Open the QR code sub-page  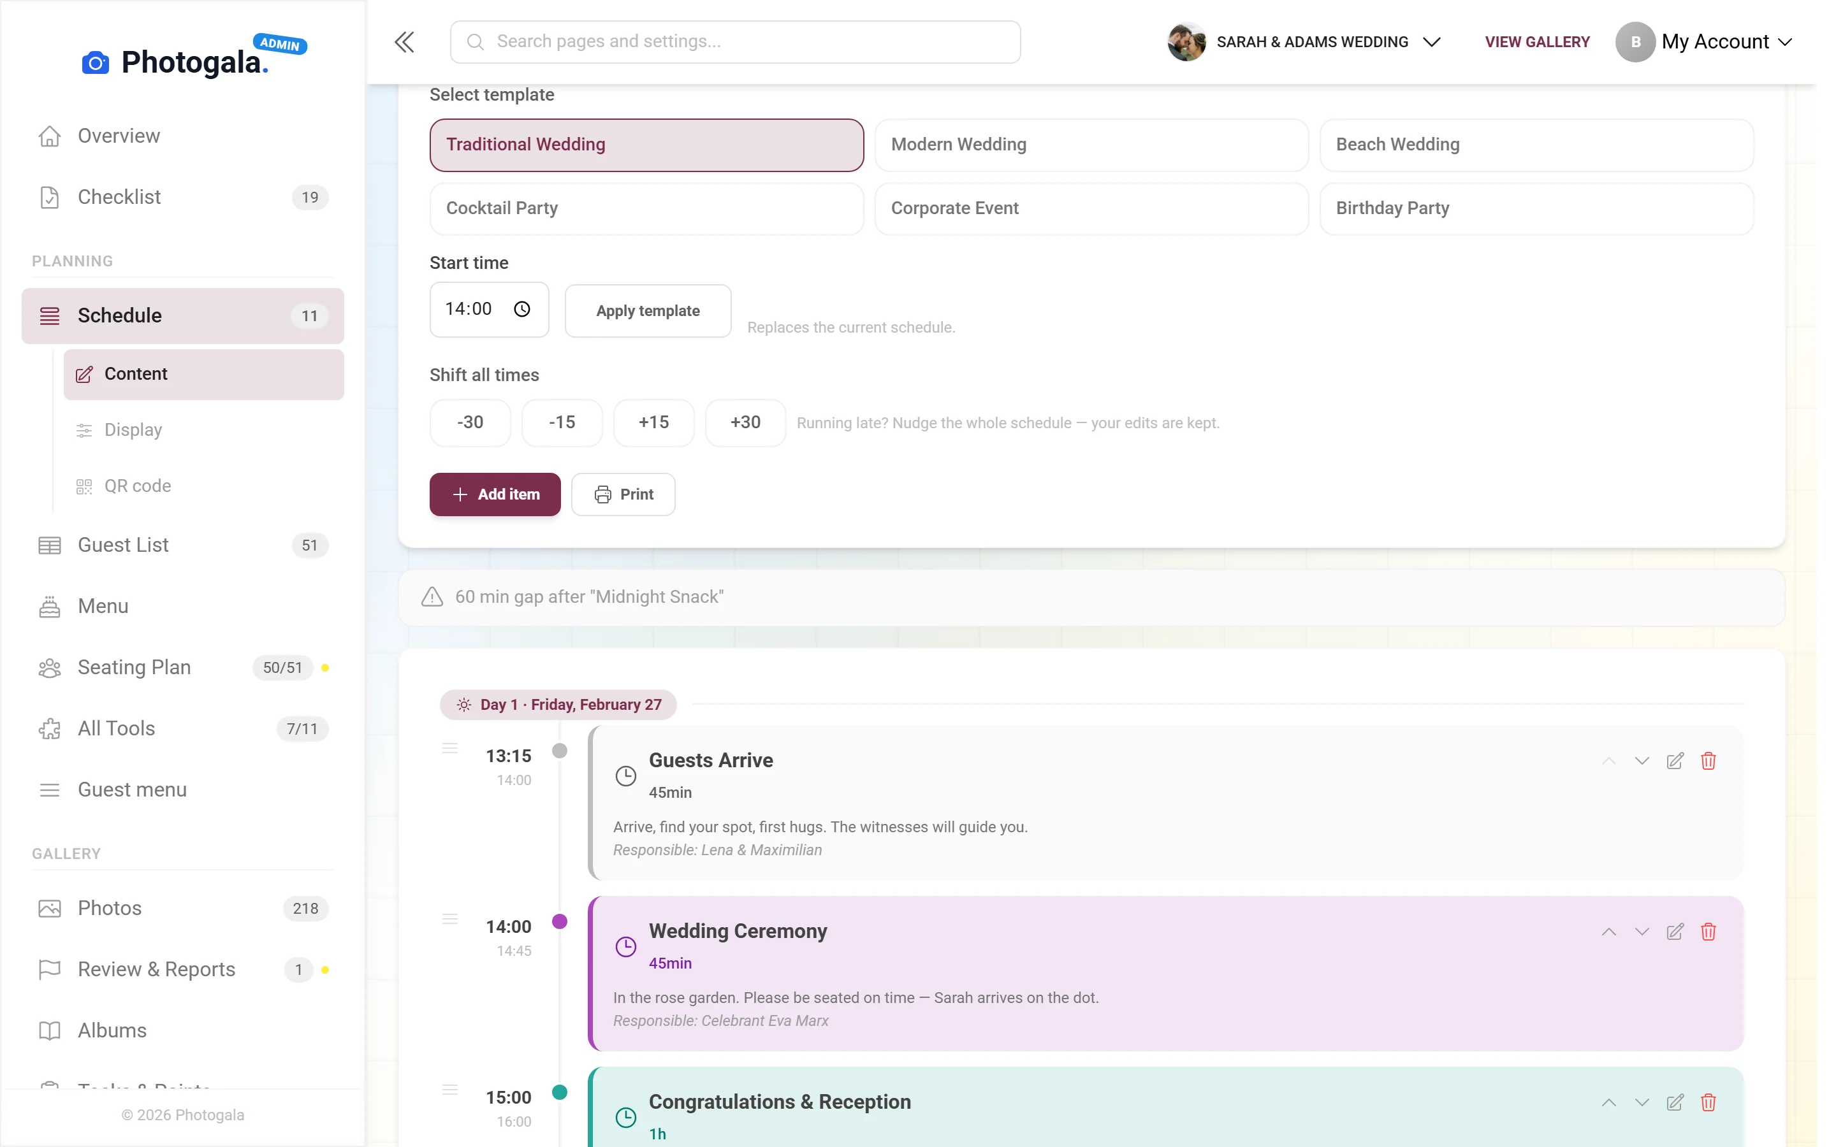(203, 486)
